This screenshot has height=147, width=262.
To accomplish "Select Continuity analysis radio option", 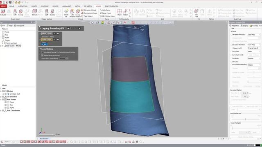I will 231,58.
